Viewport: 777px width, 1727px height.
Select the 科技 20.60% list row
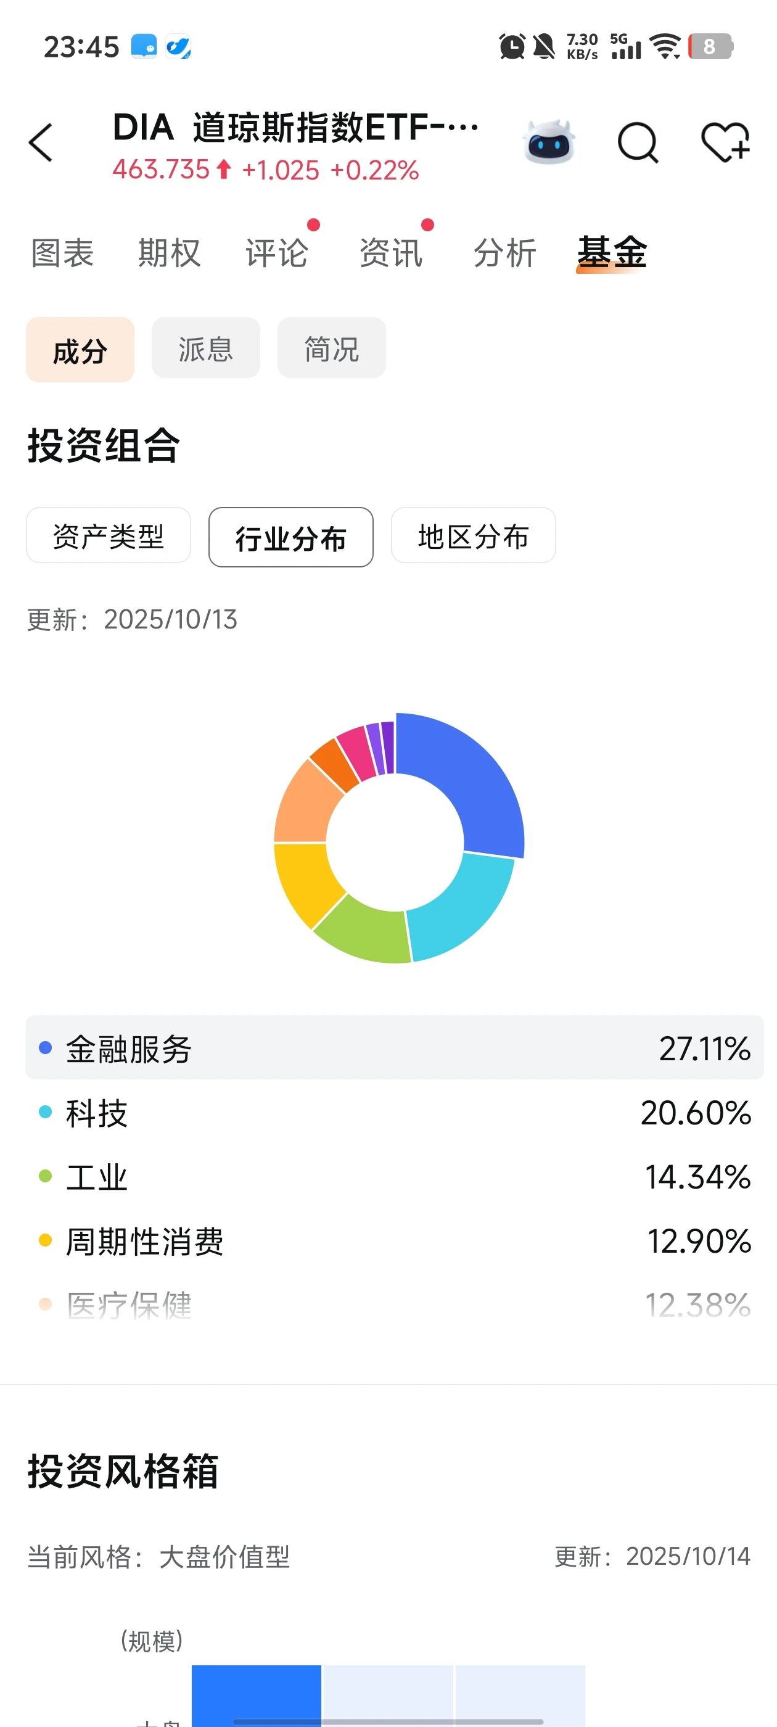(x=394, y=1113)
